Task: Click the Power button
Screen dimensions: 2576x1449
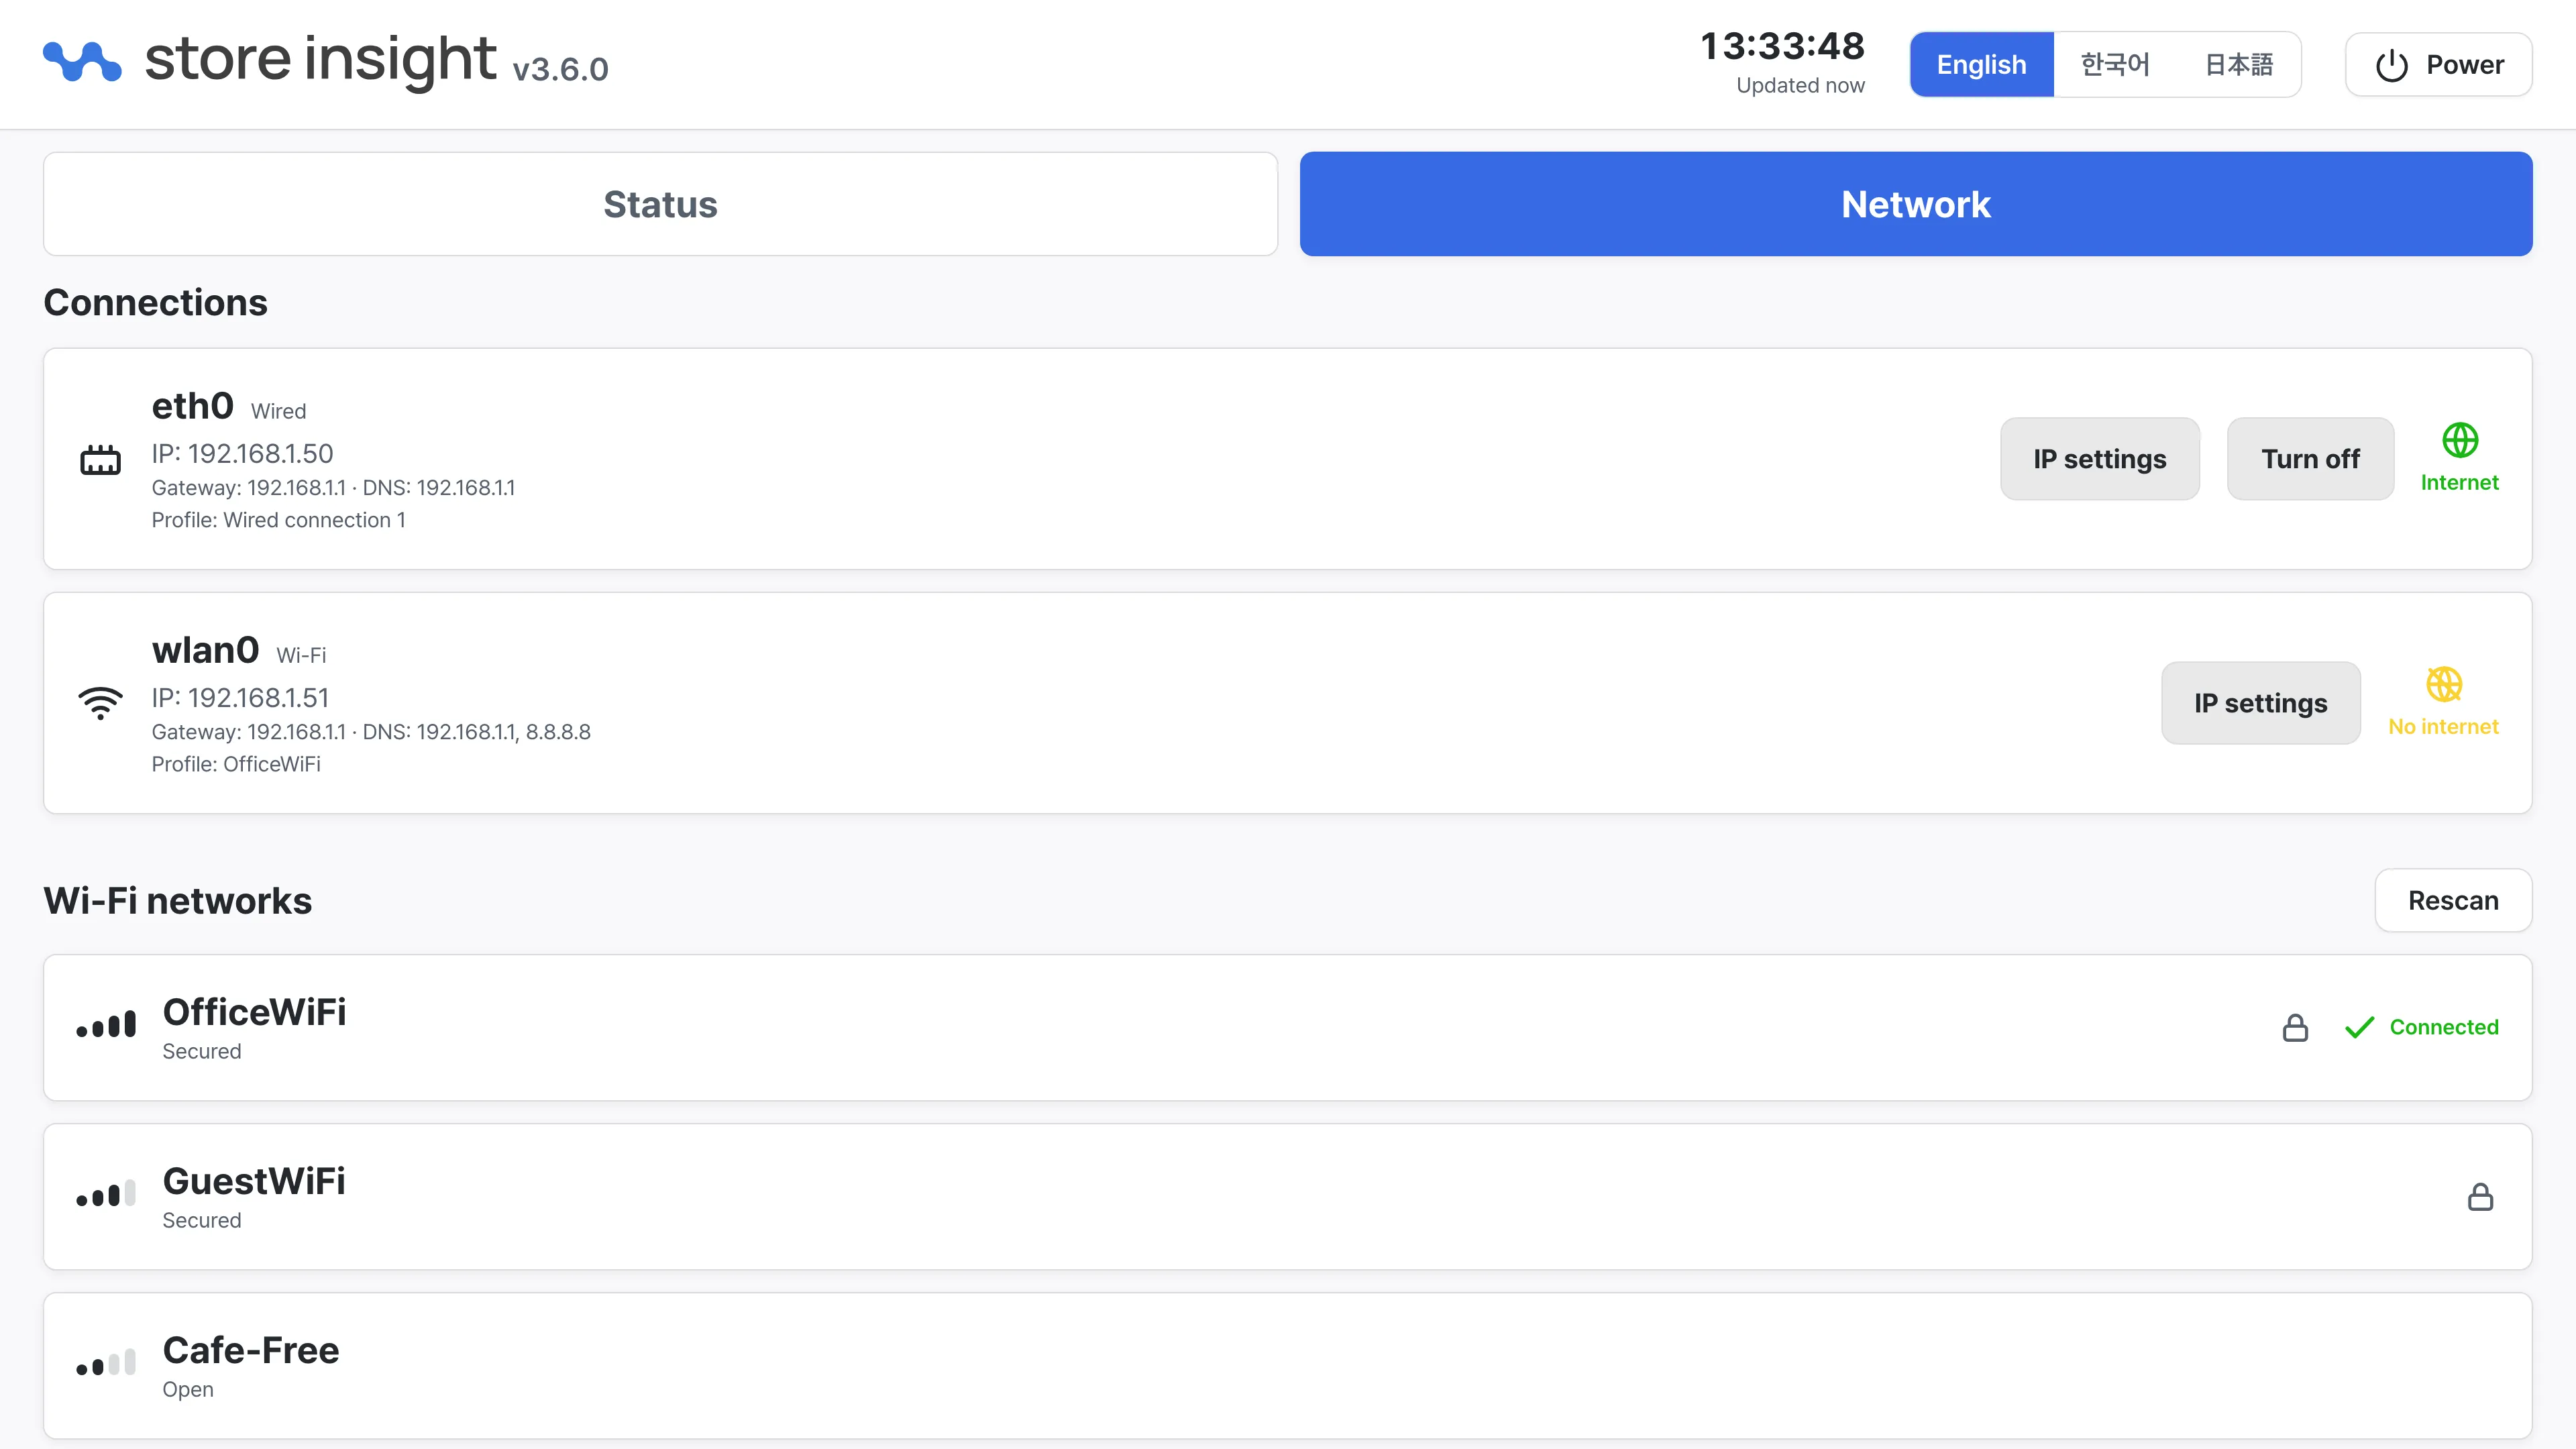Action: tap(2439, 65)
